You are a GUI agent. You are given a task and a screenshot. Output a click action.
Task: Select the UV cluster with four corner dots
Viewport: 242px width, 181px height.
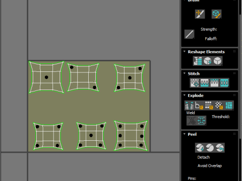(x=48, y=136)
